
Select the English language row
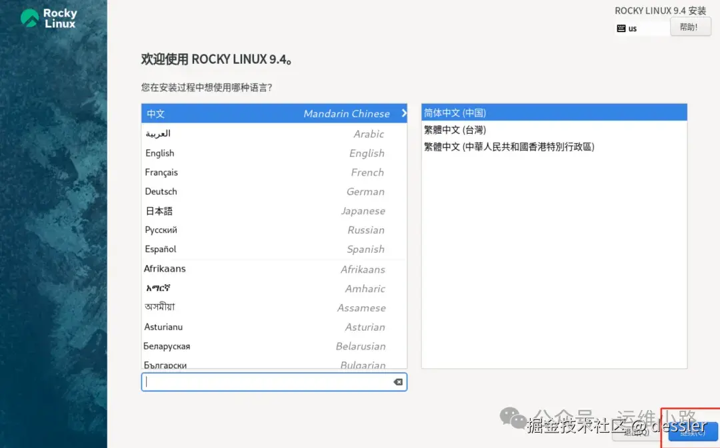(x=274, y=152)
